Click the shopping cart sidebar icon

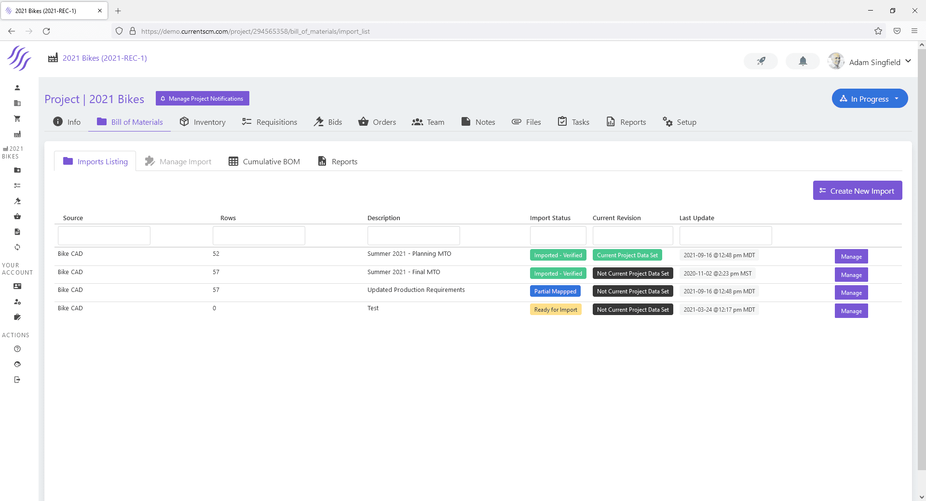[17, 119]
